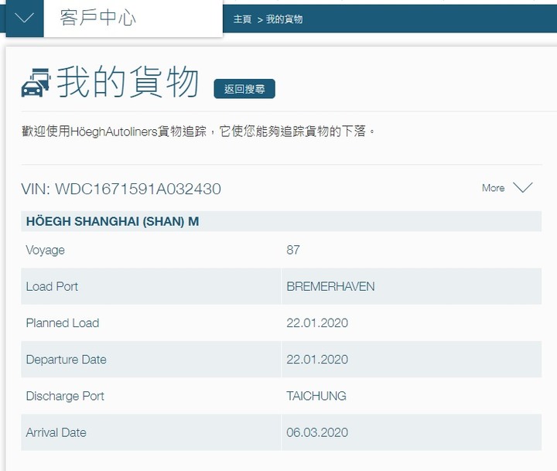
Task: Click the arrival date 06.03.2020
Action: [317, 432]
